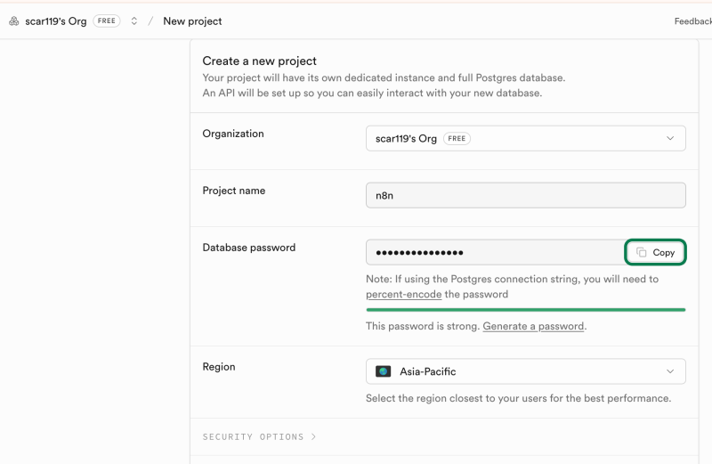Open the scar119's Org breadcrumb link
The image size is (712, 464).
(55, 21)
